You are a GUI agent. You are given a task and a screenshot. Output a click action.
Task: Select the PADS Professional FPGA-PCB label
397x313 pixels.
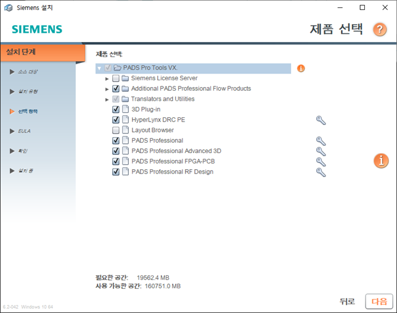(x=173, y=161)
